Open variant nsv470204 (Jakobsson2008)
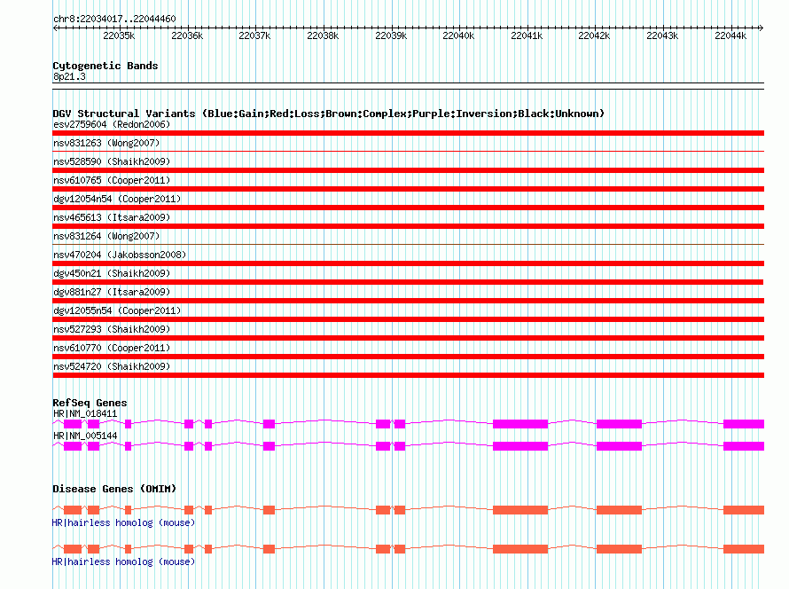This screenshot has width=789, height=589. point(120,255)
